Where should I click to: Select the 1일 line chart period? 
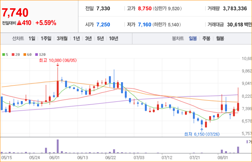point(32,38)
